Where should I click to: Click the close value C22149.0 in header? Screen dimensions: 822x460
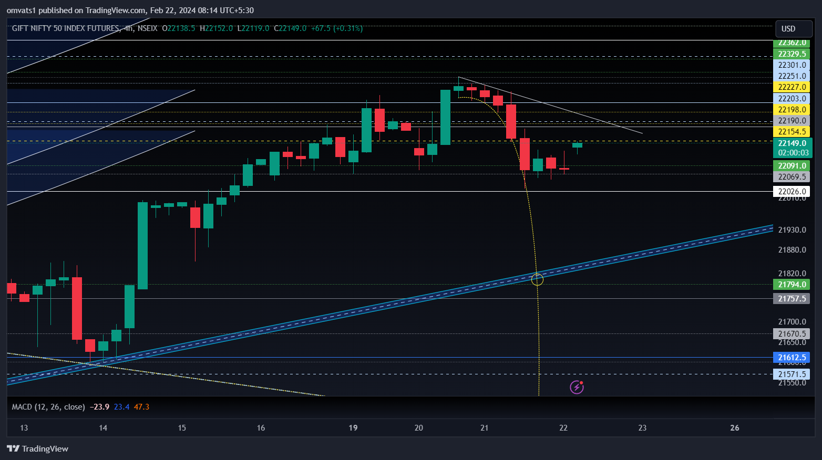click(x=290, y=28)
